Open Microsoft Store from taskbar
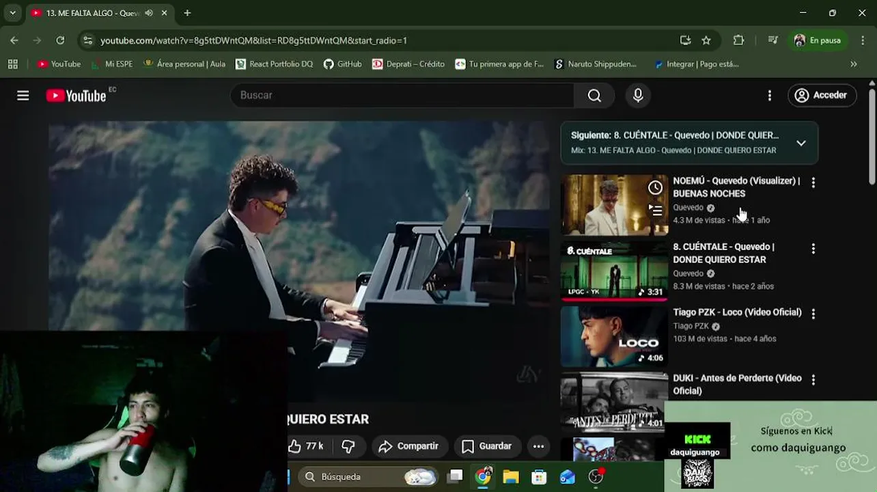 [539, 476]
